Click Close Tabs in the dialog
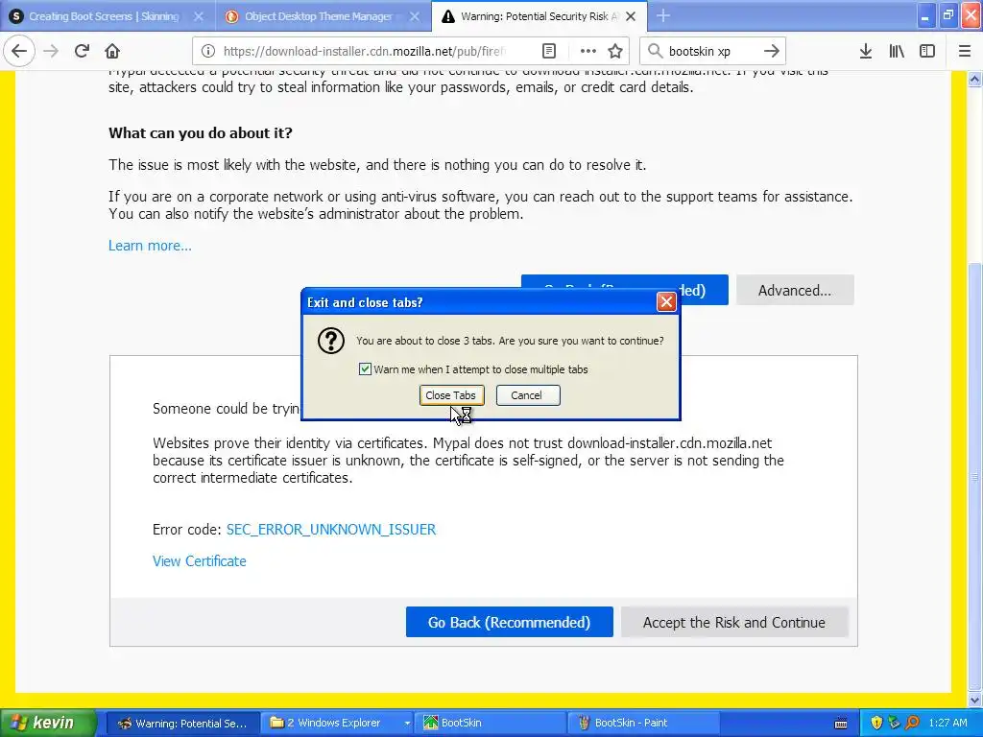This screenshot has width=983, height=737. (451, 395)
